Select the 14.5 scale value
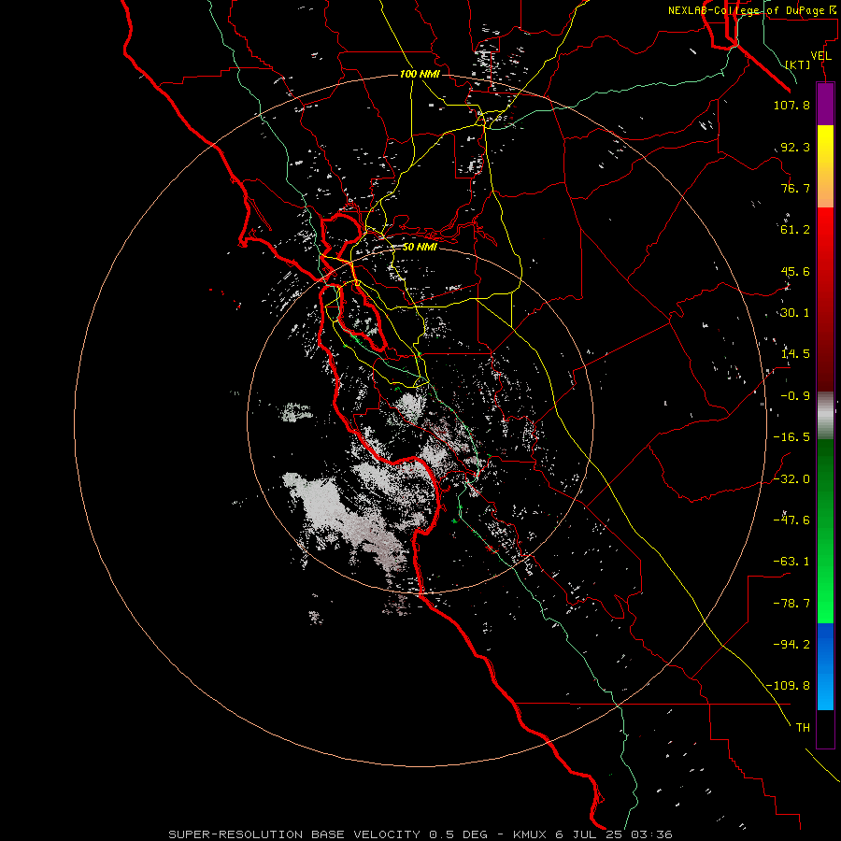Screen dimensions: 841x841 pos(795,354)
